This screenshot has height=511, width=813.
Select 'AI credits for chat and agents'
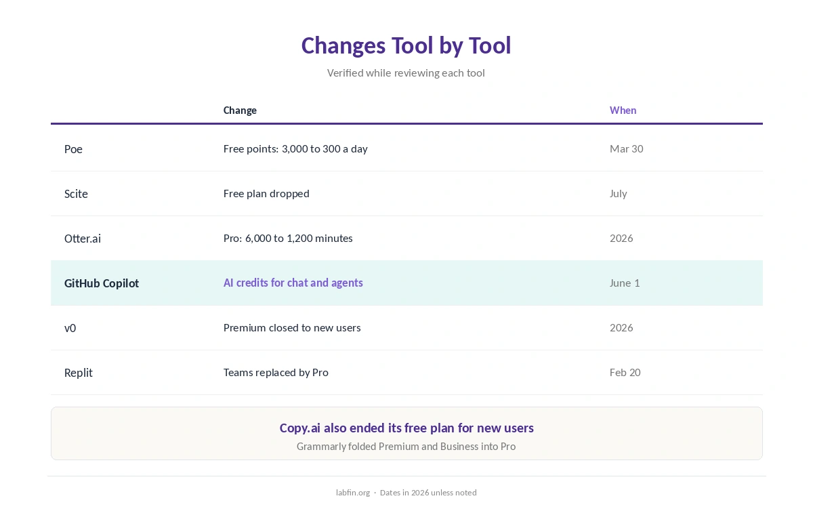(x=293, y=283)
